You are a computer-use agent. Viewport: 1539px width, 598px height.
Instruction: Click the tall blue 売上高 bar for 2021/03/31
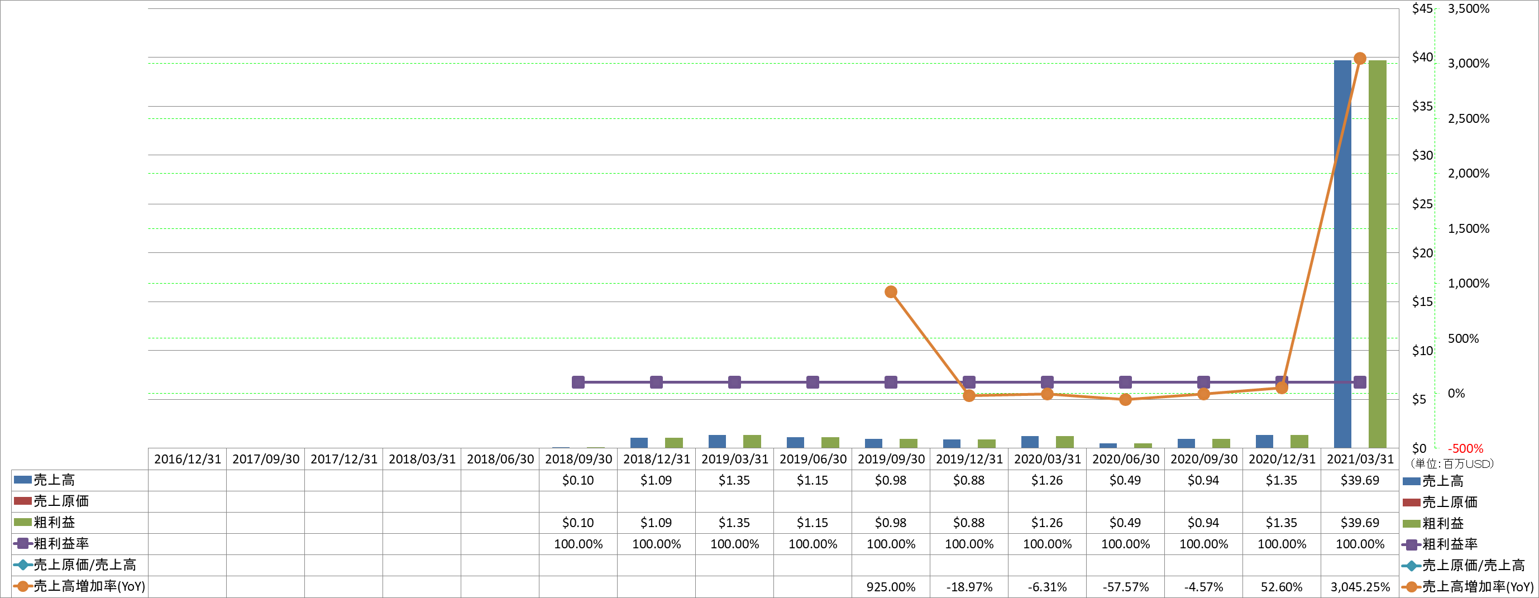1342,254
